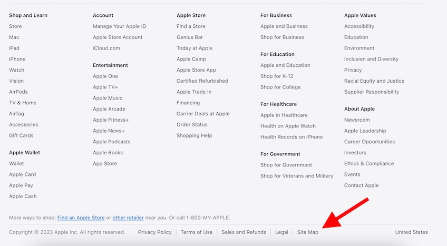Open Apple Cash link
447x246 pixels.
pos(23,196)
